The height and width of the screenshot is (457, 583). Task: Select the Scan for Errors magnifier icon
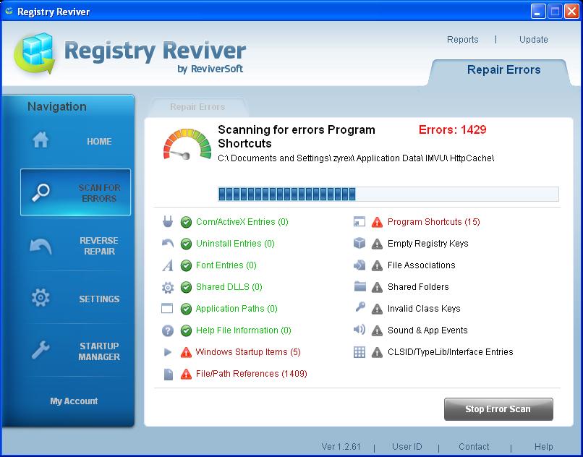42,192
